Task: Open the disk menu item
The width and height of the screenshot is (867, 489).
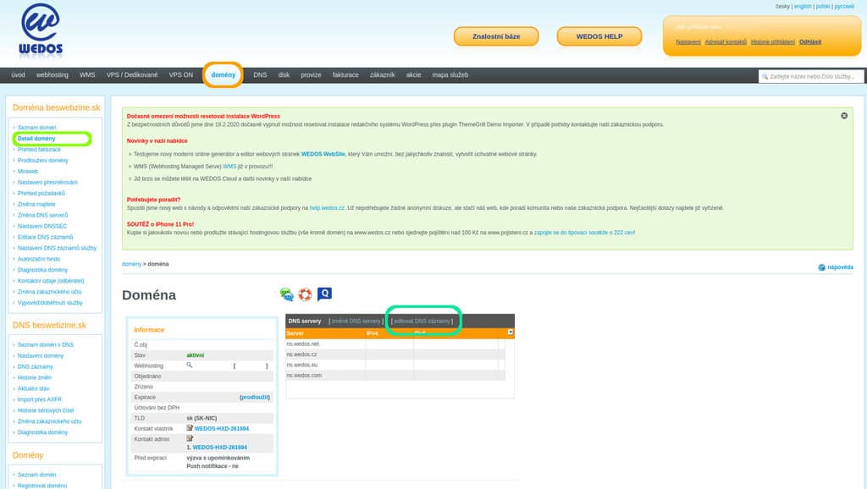Action: [284, 75]
